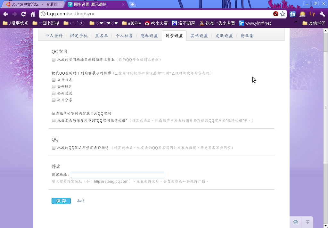The height and width of the screenshot is (228, 328).
Task: Open the Chrome wrench settings menu
Action: pos(322,14)
